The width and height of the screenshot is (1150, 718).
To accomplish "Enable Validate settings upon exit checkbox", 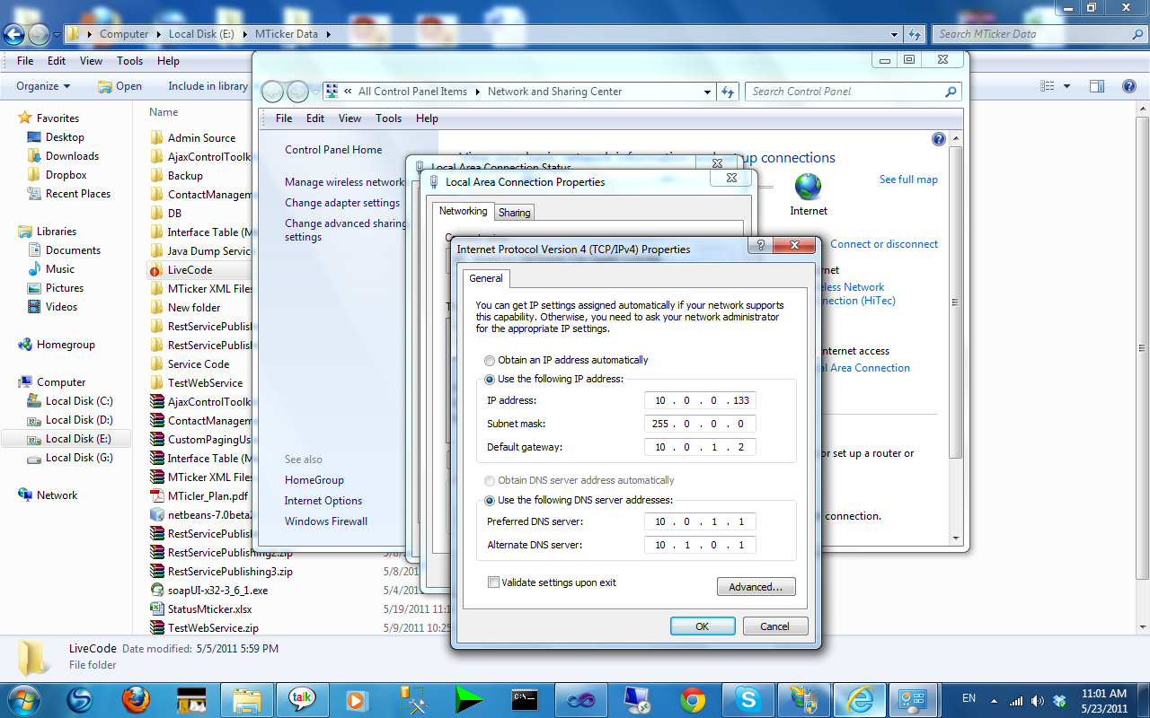I will (493, 582).
